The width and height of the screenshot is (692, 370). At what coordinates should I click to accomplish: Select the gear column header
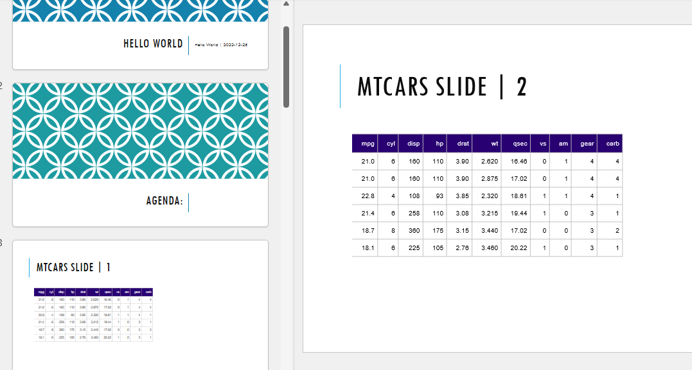584,144
